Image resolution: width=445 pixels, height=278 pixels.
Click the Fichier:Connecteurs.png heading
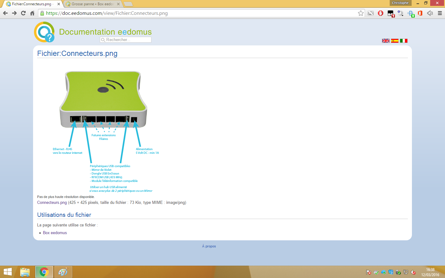tap(77, 53)
